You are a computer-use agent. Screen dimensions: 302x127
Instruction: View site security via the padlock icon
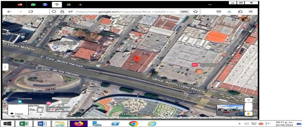coord(62,12)
